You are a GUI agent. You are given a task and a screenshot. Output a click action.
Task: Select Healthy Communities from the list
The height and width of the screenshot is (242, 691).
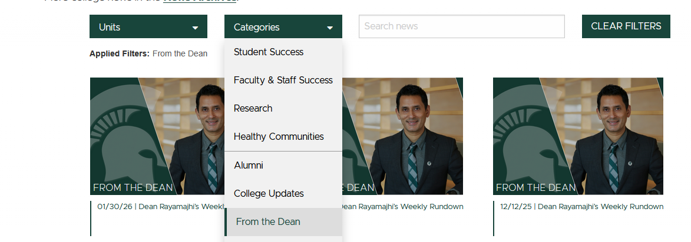(279, 137)
